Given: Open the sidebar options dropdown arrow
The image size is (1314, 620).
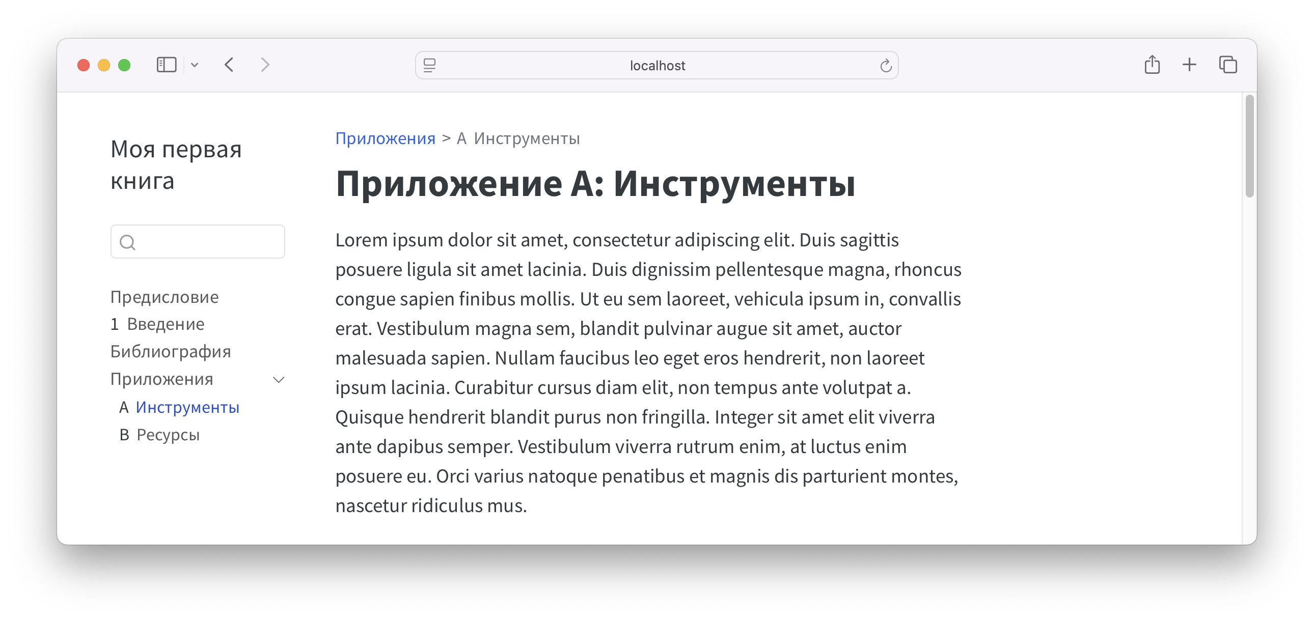Looking at the screenshot, I should [195, 65].
